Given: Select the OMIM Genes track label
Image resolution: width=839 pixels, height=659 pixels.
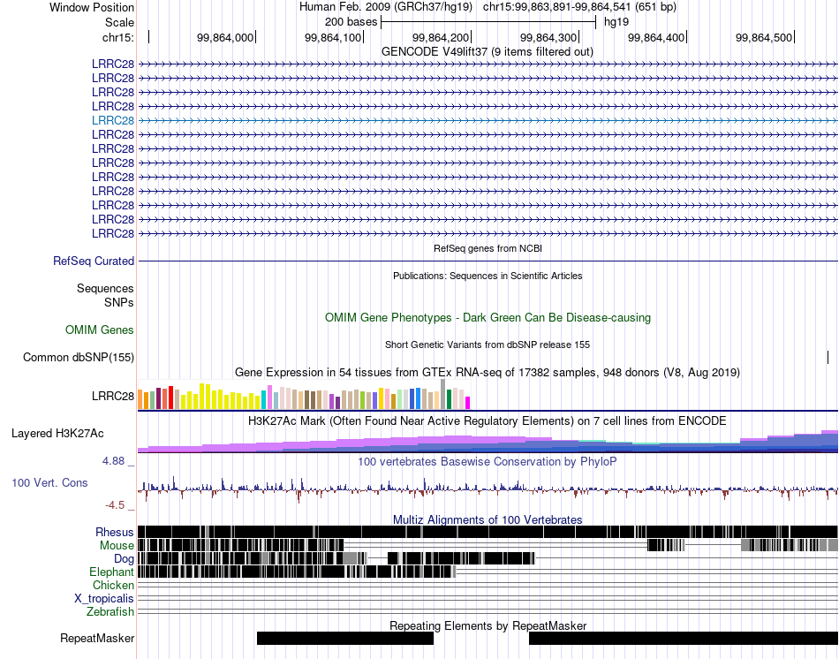Looking at the screenshot, I should pos(100,329).
